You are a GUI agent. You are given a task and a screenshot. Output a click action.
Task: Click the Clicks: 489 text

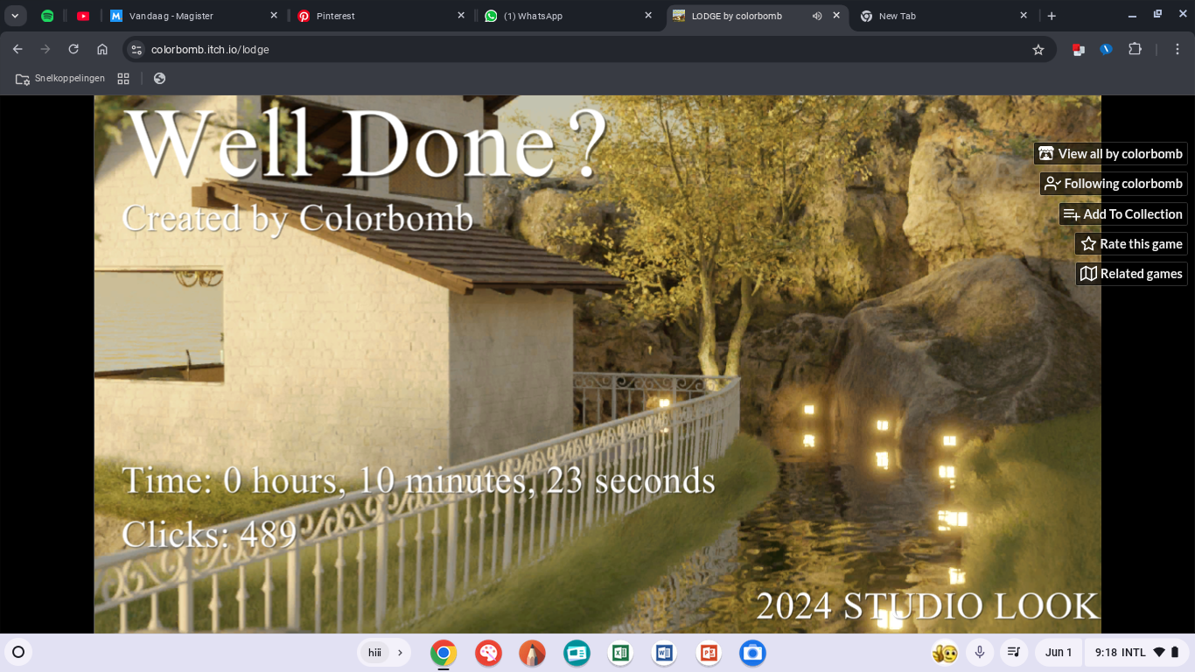point(209,534)
